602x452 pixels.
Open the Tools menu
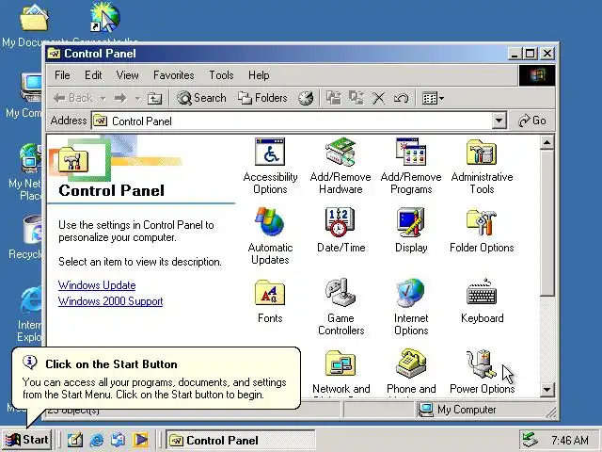click(x=221, y=75)
